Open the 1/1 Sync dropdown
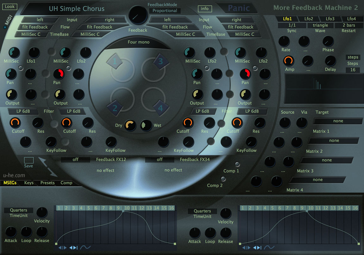Image resolution: width=364 pixels, height=255 pixels. pos(292,25)
